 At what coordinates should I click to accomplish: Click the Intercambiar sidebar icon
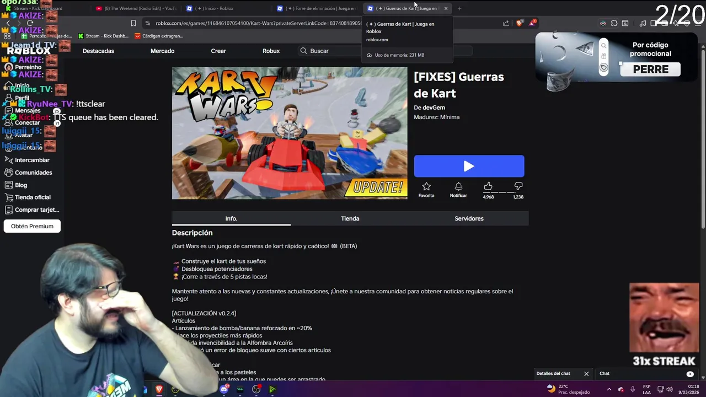click(x=8, y=160)
